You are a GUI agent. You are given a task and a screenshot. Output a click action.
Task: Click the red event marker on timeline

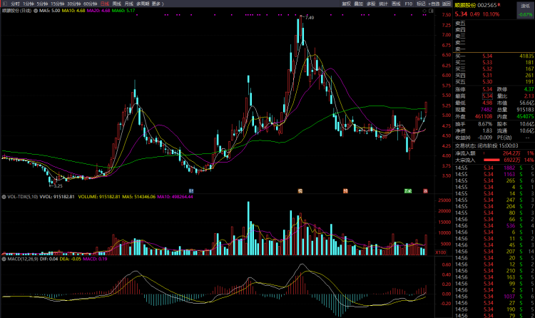(x=425, y=191)
